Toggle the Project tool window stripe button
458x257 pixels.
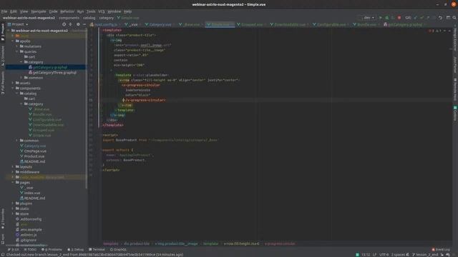click(x=3, y=32)
